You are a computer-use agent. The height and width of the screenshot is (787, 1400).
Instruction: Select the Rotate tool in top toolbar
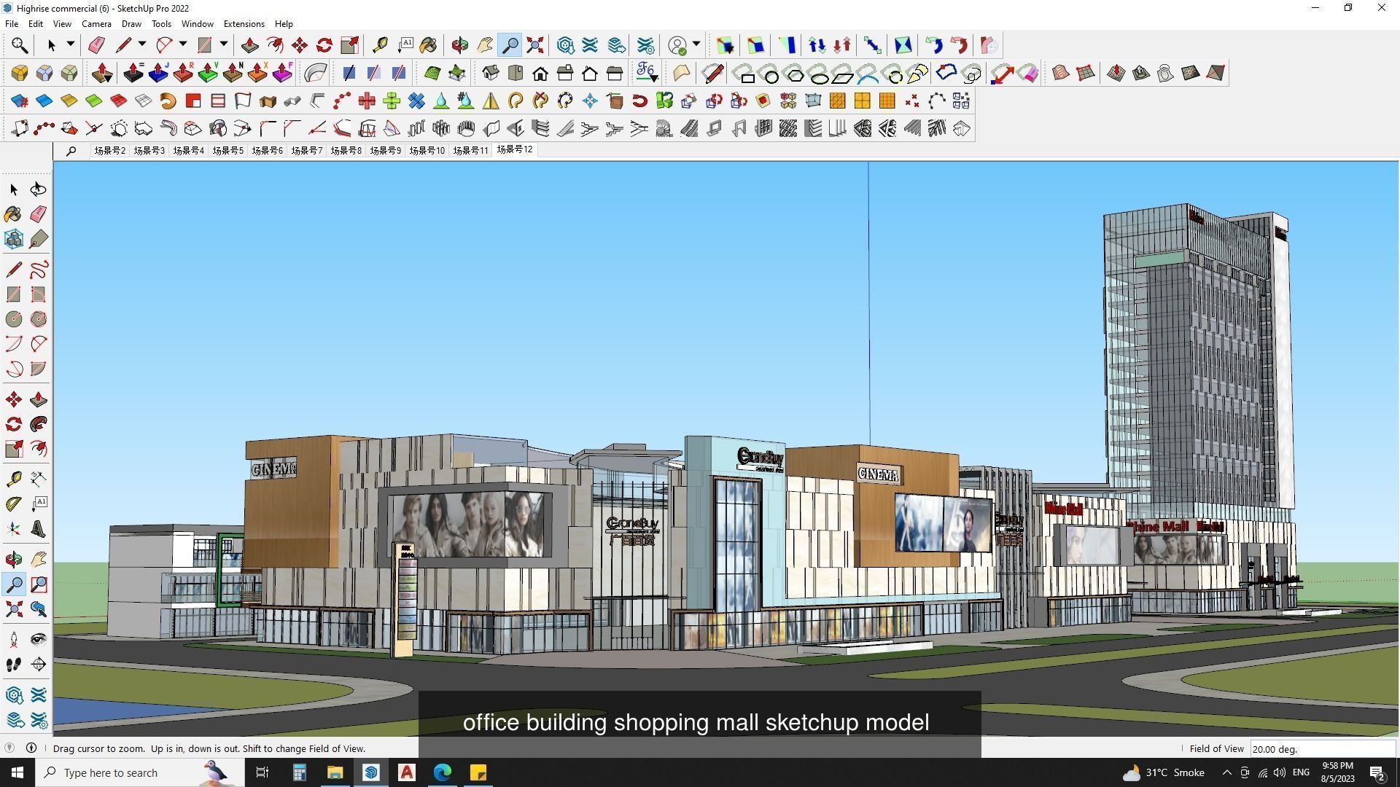(324, 45)
